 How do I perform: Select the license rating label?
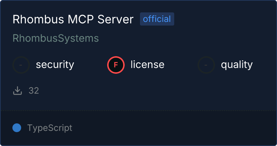148,64
